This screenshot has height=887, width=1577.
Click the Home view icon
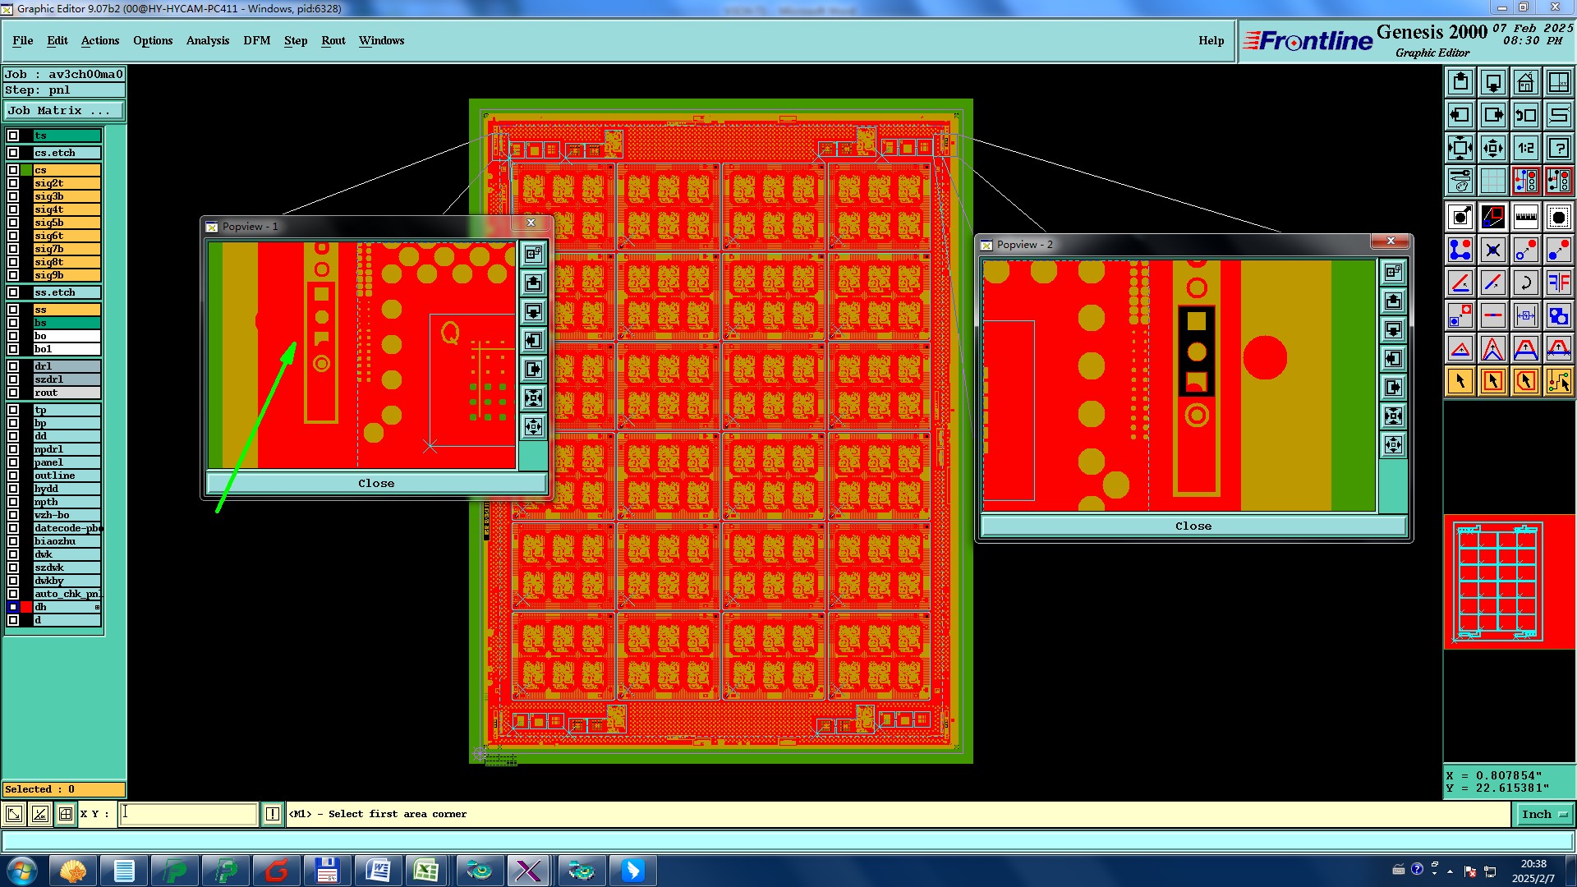(x=1525, y=82)
